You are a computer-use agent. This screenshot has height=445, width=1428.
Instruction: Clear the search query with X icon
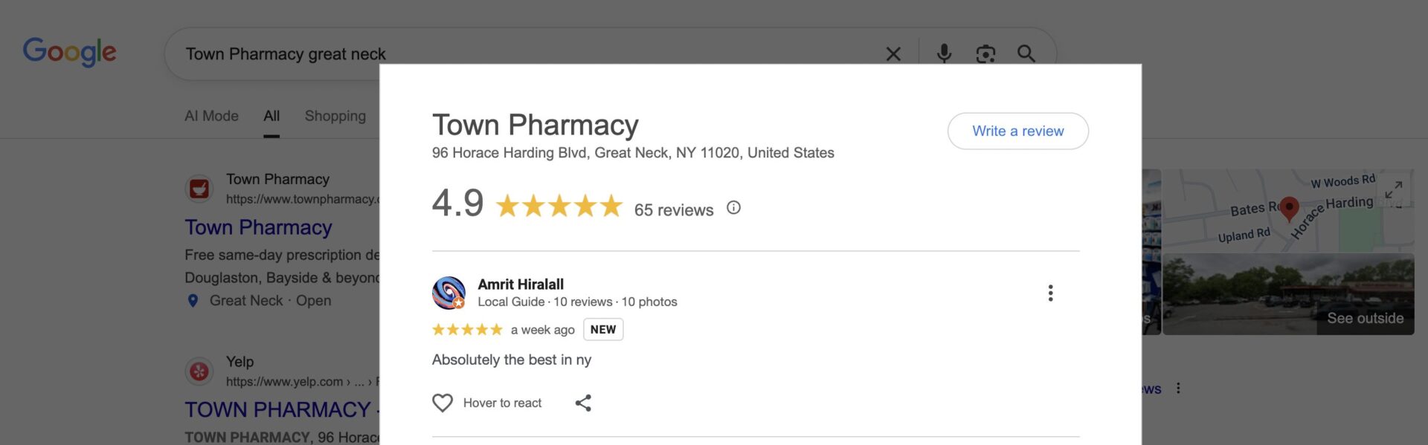point(893,53)
